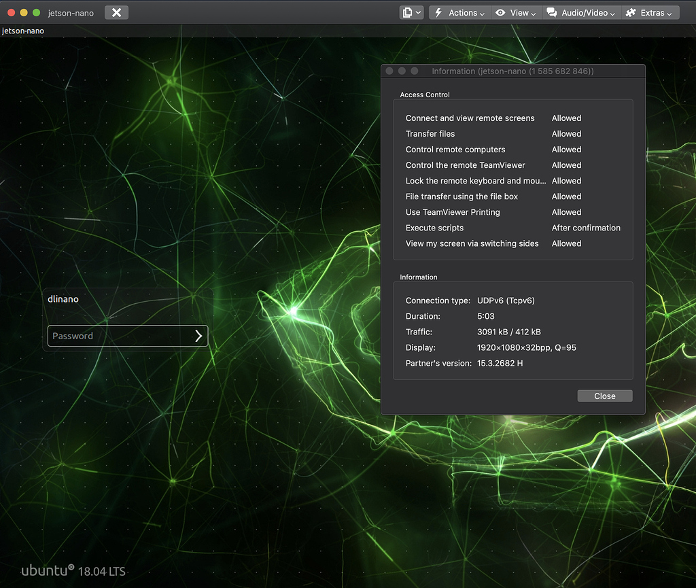The image size is (696, 588).
Task: Click the chat bubbles Audio/Video icon
Action: coord(552,12)
